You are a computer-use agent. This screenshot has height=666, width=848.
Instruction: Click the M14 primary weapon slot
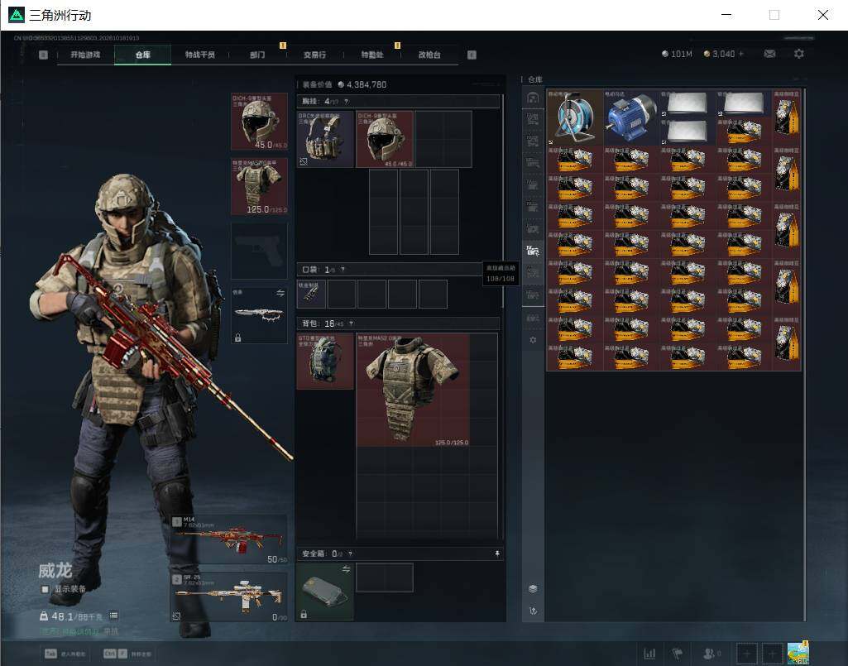tap(229, 540)
